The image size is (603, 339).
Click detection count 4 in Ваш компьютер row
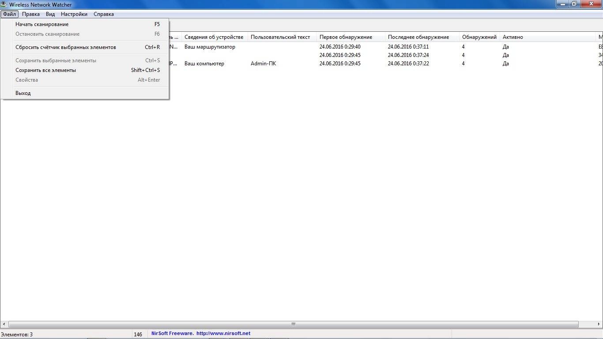click(x=464, y=64)
